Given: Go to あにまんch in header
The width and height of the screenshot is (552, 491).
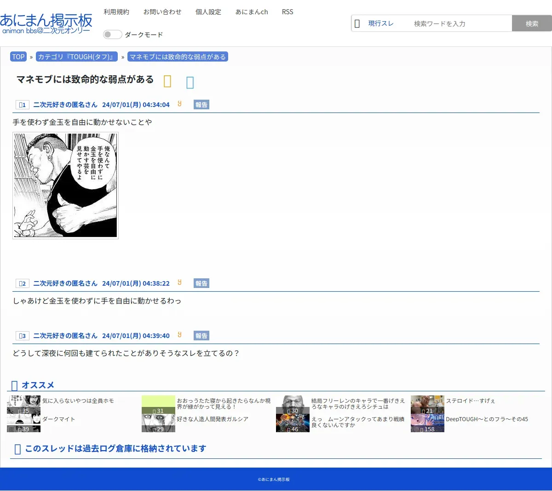Looking at the screenshot, I should (252, 12).
